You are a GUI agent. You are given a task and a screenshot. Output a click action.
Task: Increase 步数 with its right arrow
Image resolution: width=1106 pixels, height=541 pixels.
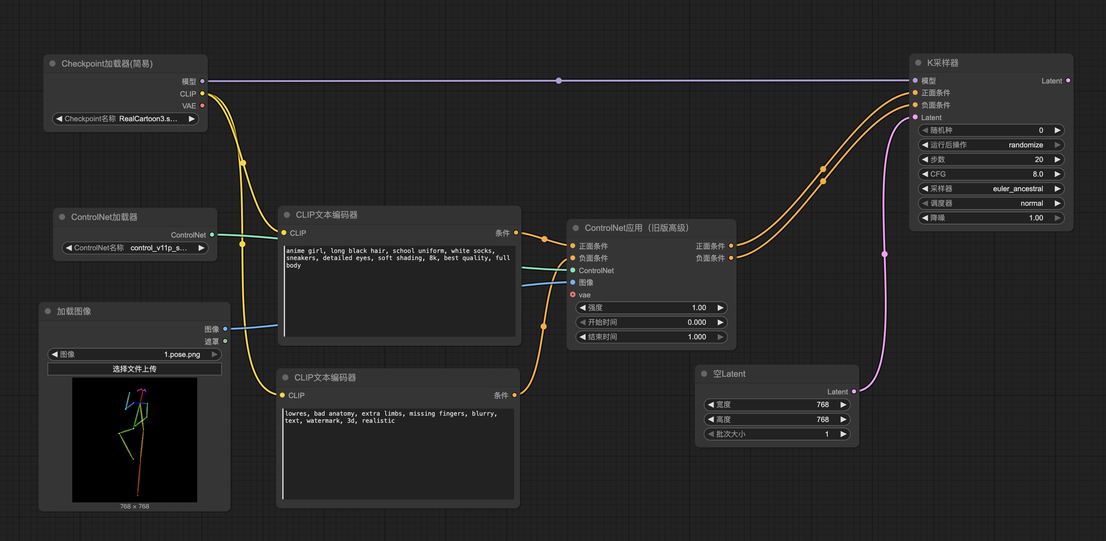point(1057,160)
